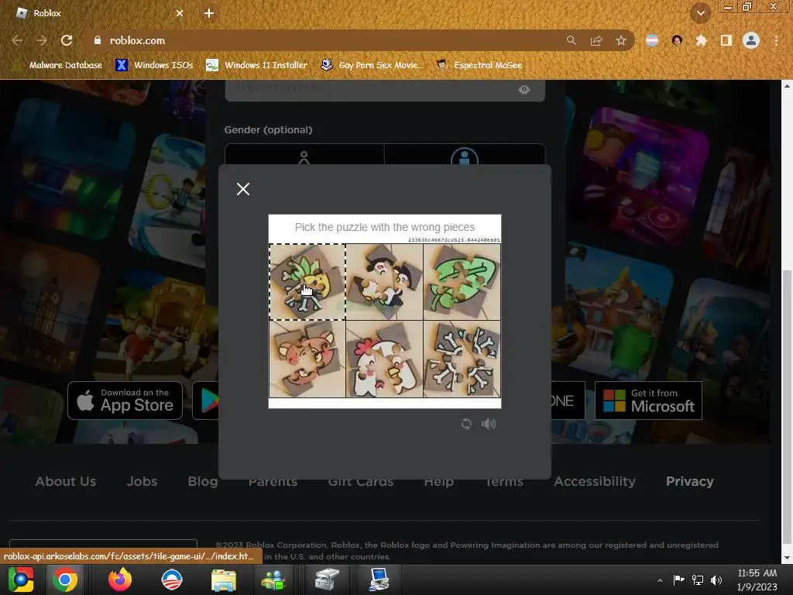Open Chrome from the taskbar

(65, 580)
